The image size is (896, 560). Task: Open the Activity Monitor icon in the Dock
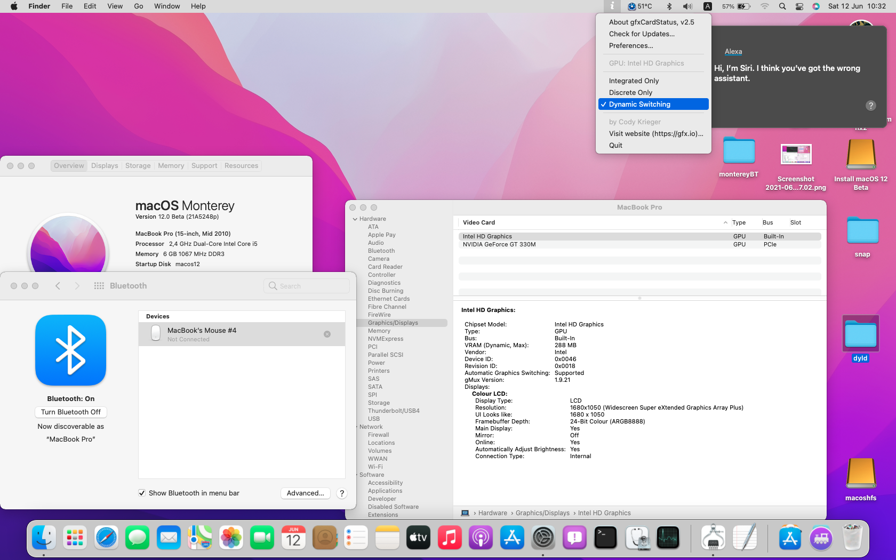tap(668, 538)
